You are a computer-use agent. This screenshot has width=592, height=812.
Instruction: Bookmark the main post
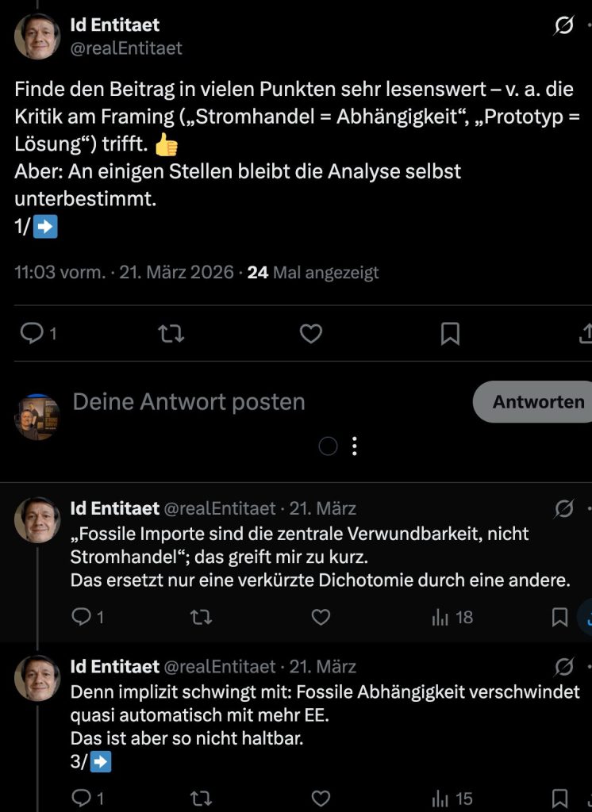coord(450,334)
